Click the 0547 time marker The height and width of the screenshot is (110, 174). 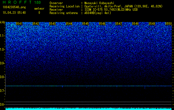click(118, 24)
